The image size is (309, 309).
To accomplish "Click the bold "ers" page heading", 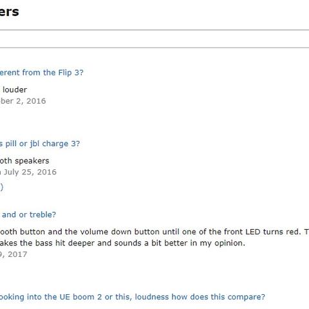I will click(10, 12).
